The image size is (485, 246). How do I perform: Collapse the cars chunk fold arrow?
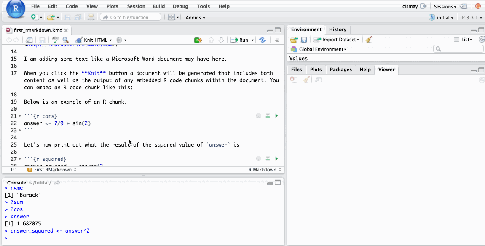[x=19, y=116]
